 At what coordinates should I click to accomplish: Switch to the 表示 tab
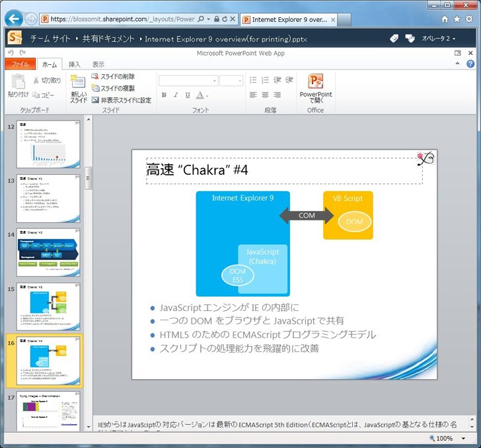98,64
